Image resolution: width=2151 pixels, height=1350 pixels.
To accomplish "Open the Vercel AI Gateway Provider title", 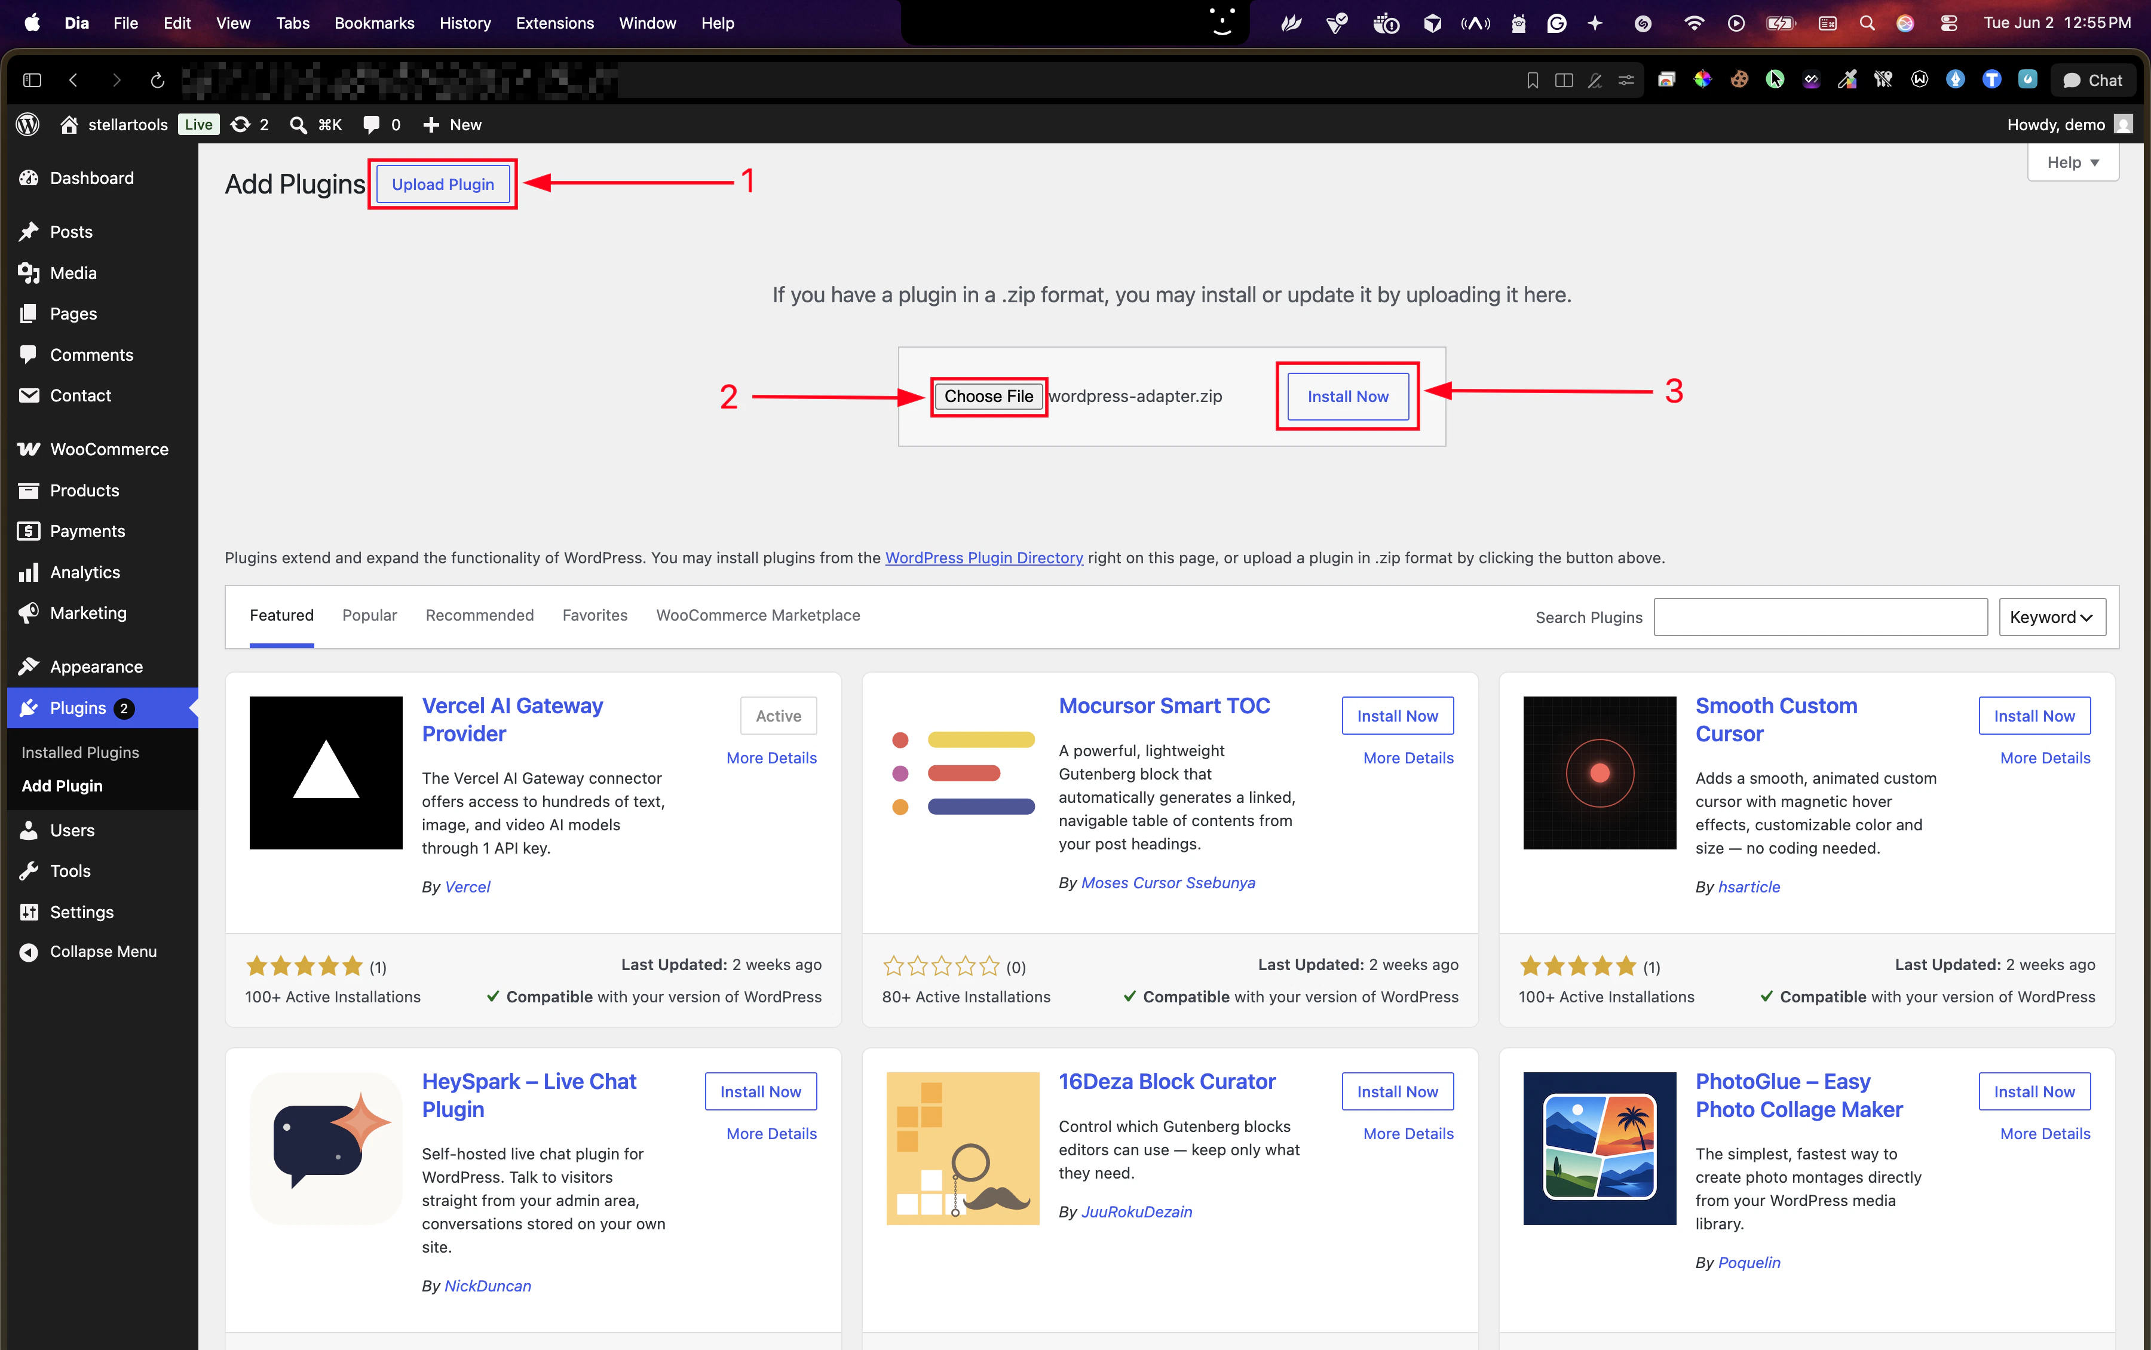I will coord(513,719).
